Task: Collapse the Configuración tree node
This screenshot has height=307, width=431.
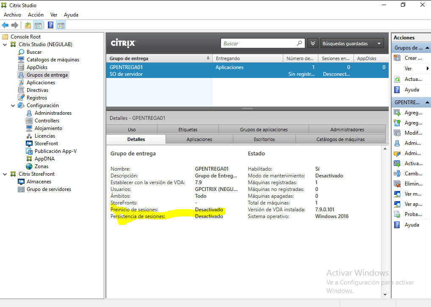Action: pos(13,105)
